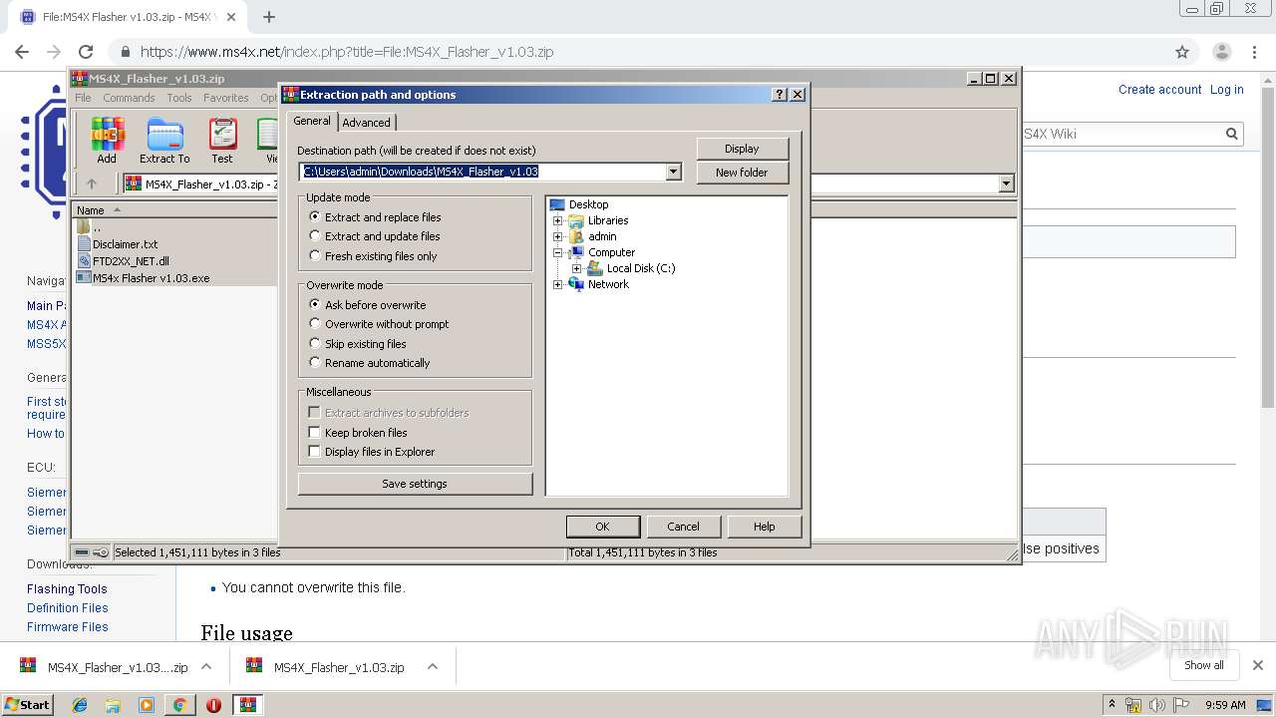The image size is (1276, 718).
Task: Click Save settings button
Action: tap(415, 484)
